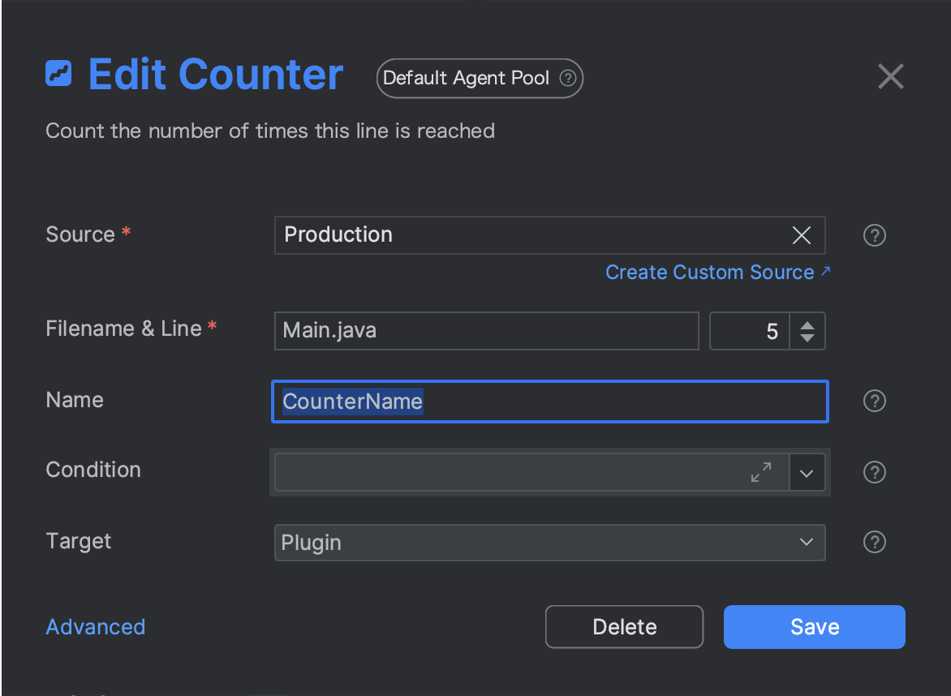The image size is (951, 696).
Task: Open the Condition history dropdown
Action: pyautogui.click(x=807, y=473)
